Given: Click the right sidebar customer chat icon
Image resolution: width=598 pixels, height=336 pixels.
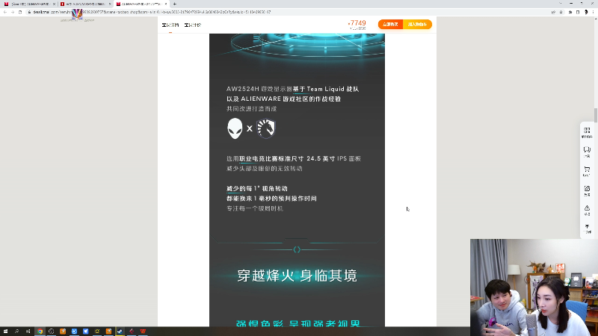Looking at the screenshot, I should 587,152.
